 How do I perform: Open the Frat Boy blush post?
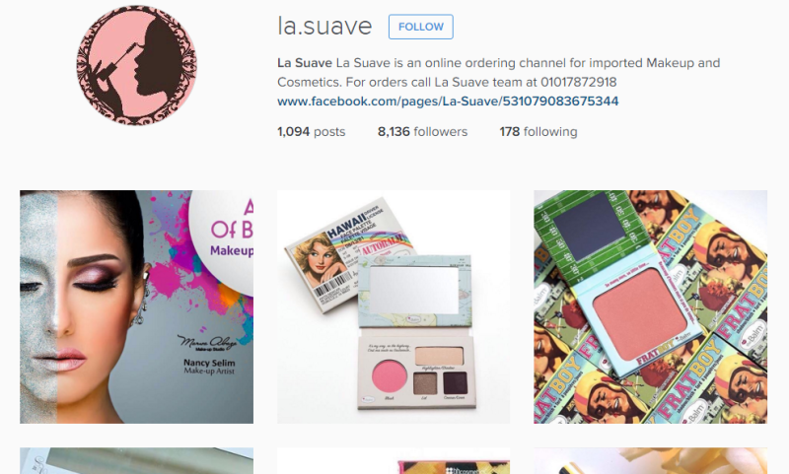(x=651, y=306)
